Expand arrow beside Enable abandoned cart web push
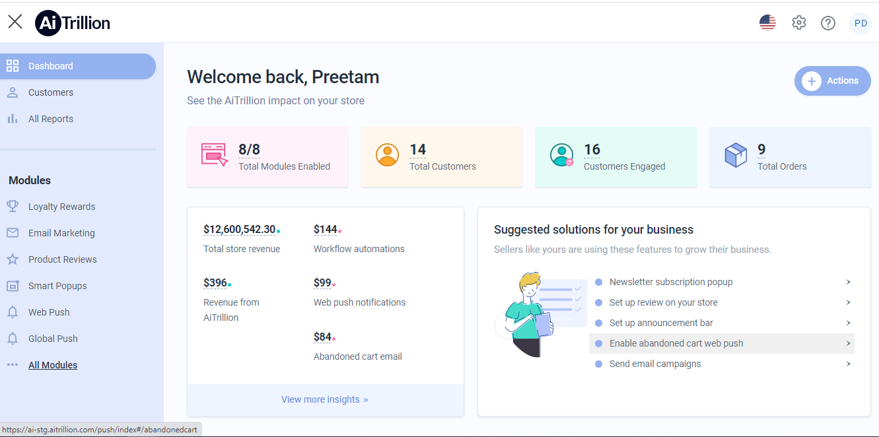This screenshot has width=879, height=437. point(848,343)
